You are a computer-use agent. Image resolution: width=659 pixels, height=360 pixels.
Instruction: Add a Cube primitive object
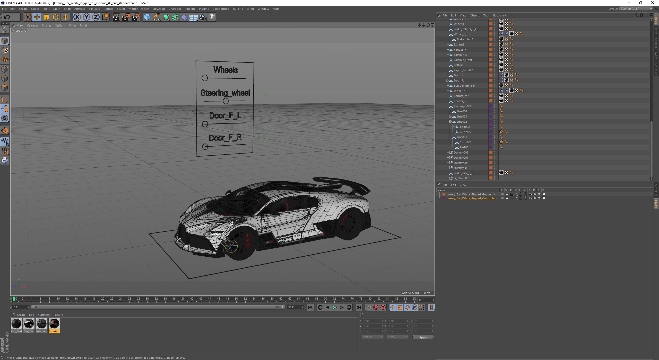147,17
